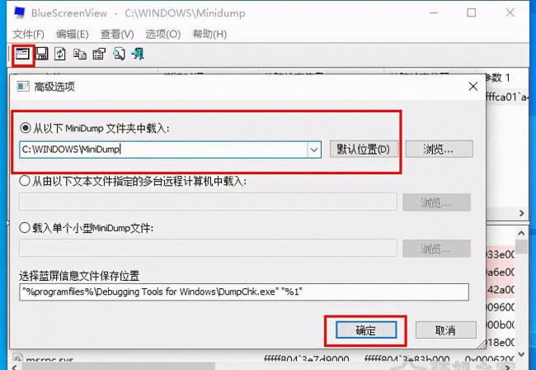Click scroll down arrow in lower pane
The height and width of the screenshot is (370, 536).
click(x=521, y=354)
